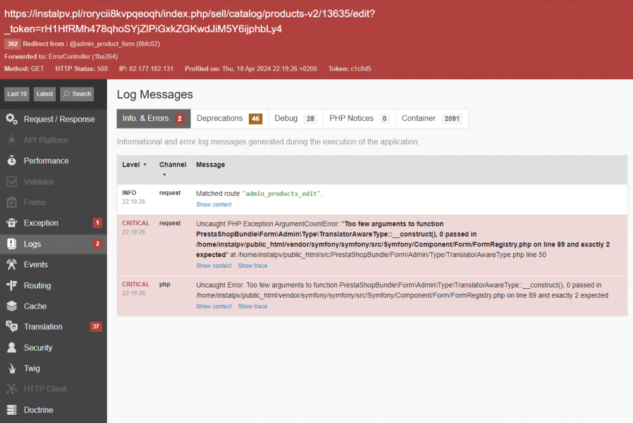633x423 pixels.
Task: Select the Logs menu label
Action: click(32, 244)
